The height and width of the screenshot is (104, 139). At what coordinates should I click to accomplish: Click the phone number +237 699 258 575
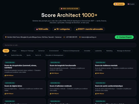pos(71,37)
